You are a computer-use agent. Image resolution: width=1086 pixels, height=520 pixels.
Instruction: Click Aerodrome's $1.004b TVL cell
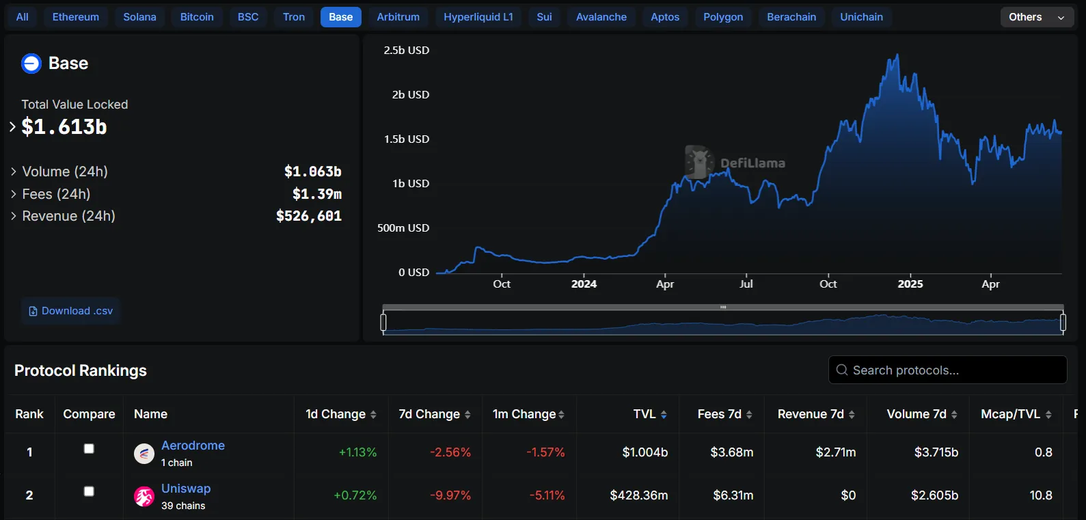click(645, 452)
